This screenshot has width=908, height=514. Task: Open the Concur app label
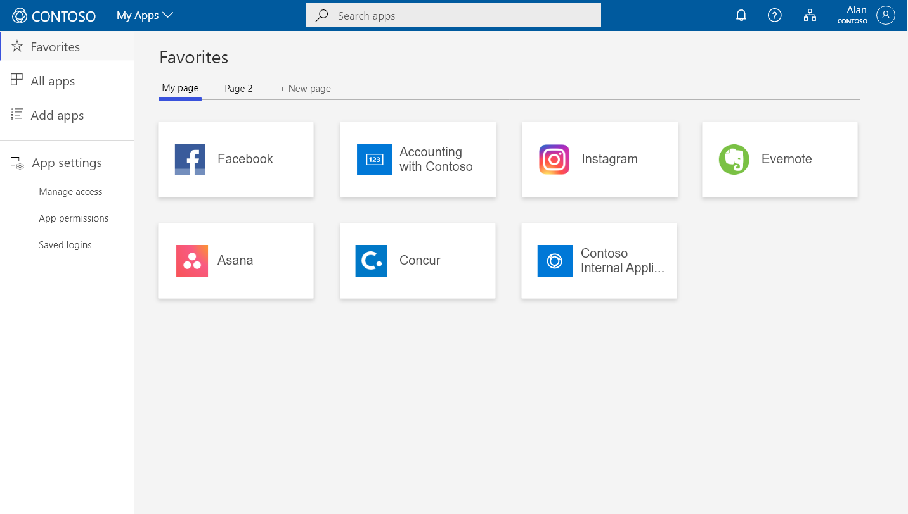[420, 260]
